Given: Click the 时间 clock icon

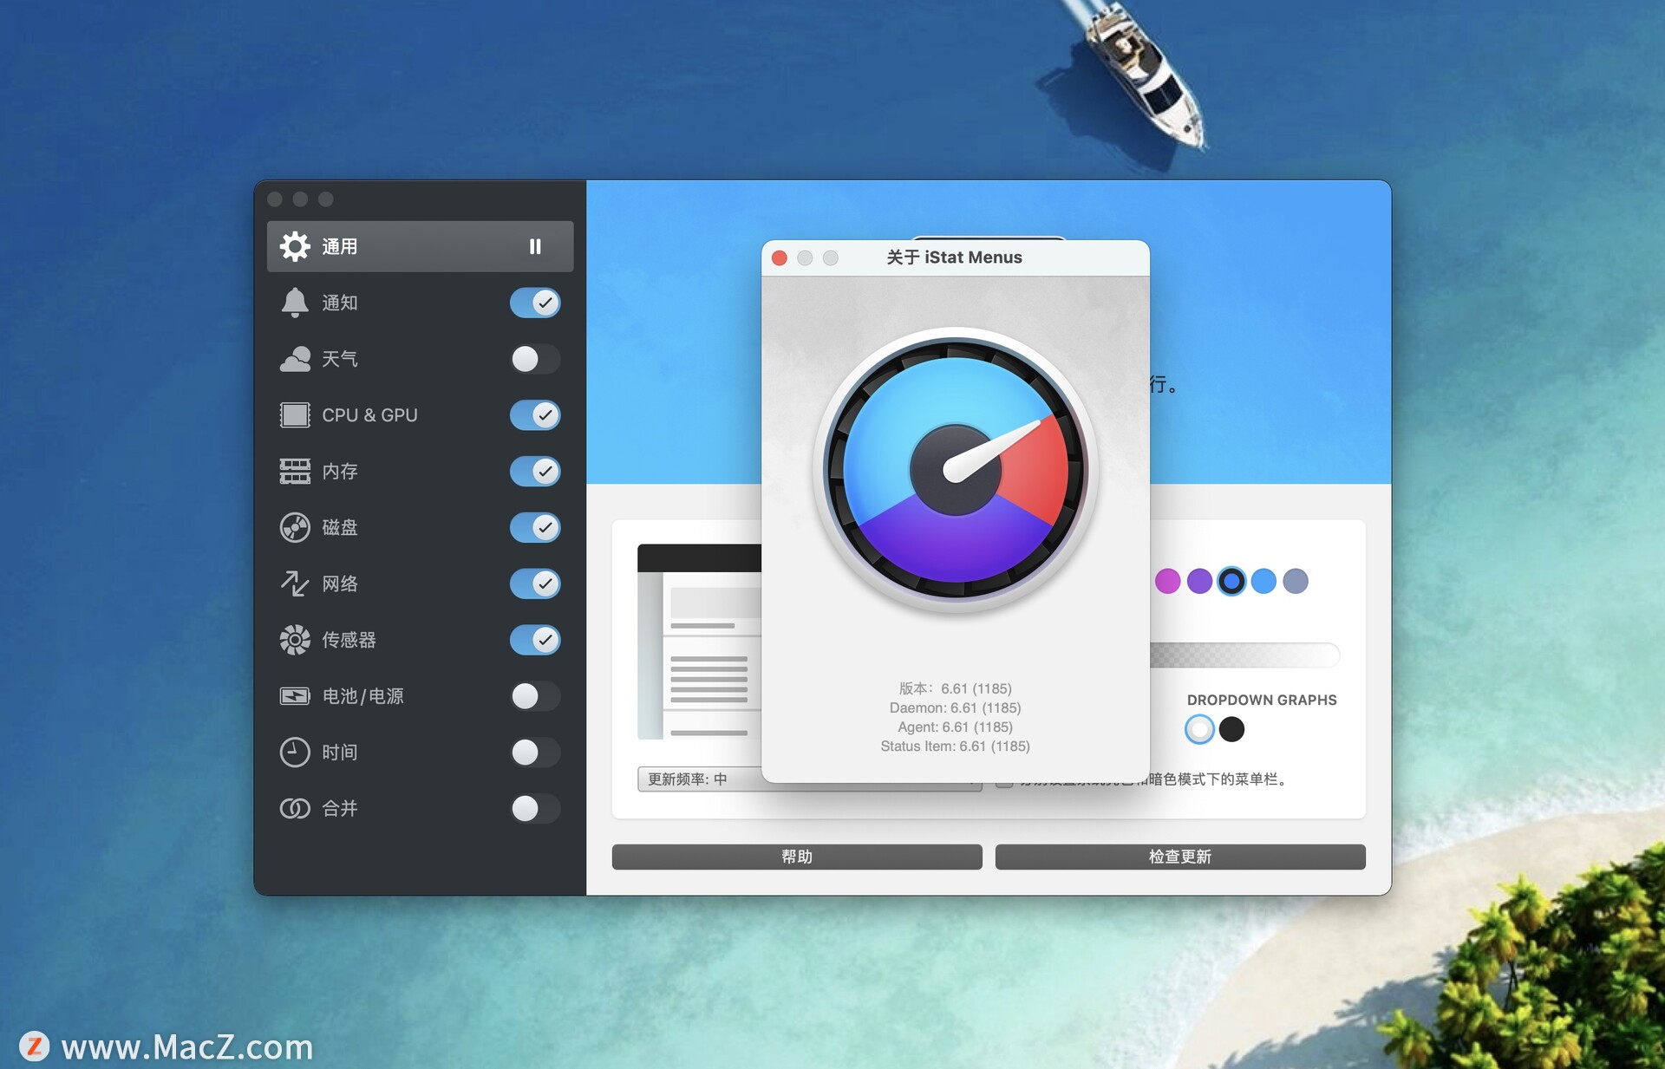Looking at the screenshot, I should pos(295,753).
